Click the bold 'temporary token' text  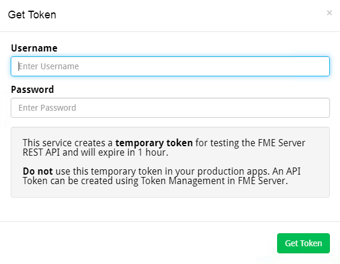(x=154, y=143)
